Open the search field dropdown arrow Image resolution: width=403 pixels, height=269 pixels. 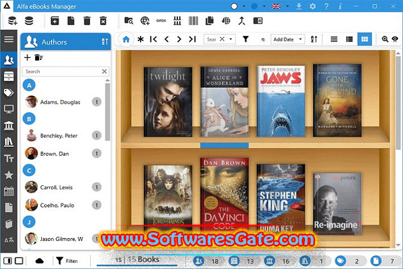(231, 39)
